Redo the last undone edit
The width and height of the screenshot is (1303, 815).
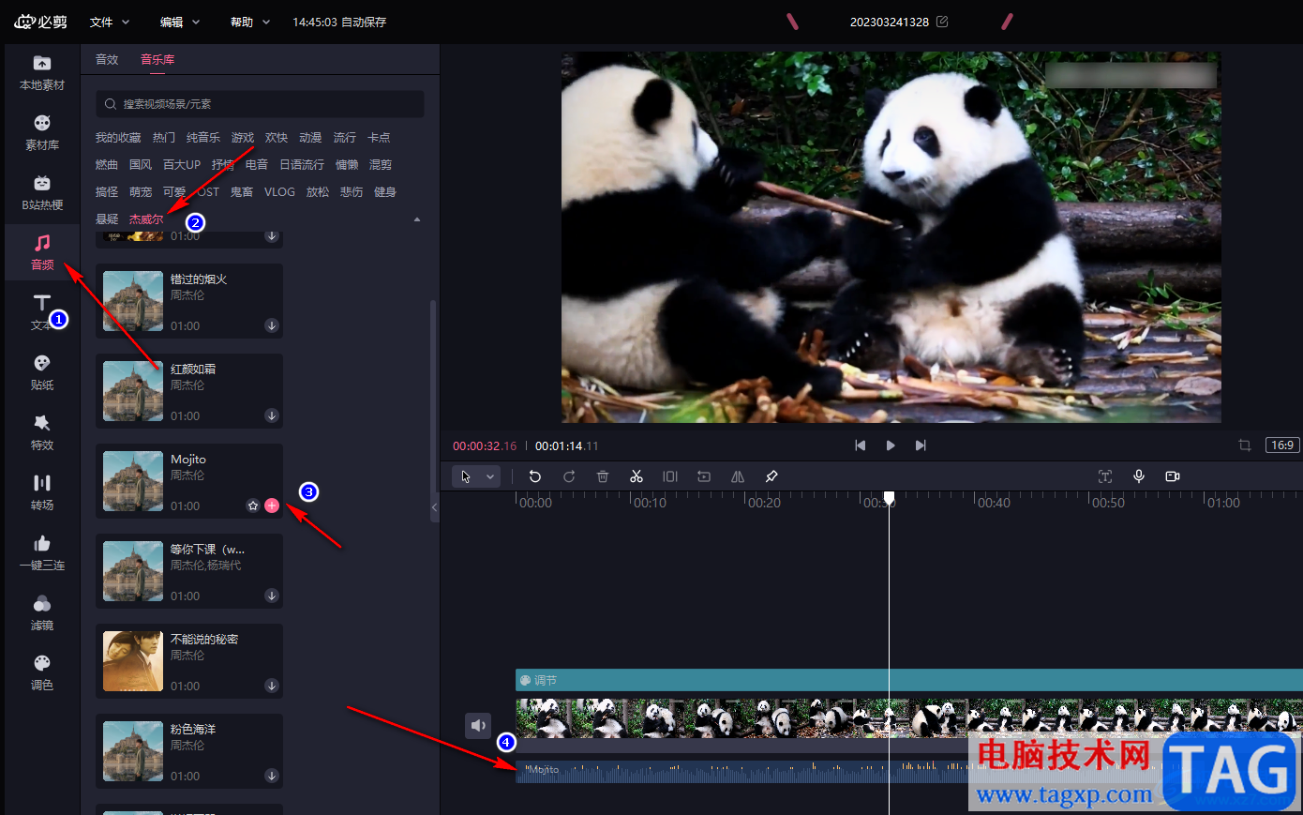coord(569,476)
